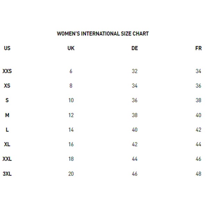This screenshot has height=208, width=208.
Task: Select UK size 6 value
Action: click(x=71, y=71)
